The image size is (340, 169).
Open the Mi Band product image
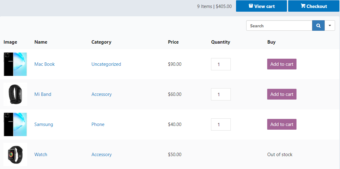(15, 94)
